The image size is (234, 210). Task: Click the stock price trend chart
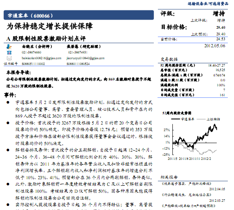[192, 142]
